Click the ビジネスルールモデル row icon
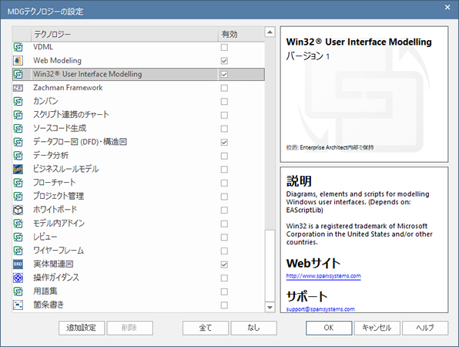Image resolution: width=459 pixels, height=347 pixels. (x=18, y=169)
